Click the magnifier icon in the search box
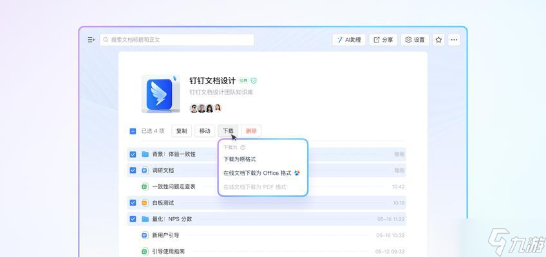Image resolution: width=546 pixels, height=257 pixels. (106, 40)
